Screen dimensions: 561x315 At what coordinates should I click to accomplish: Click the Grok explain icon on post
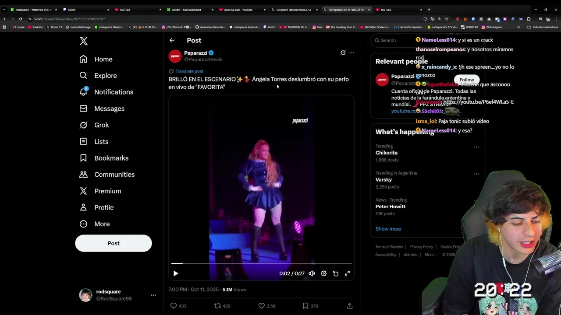[343, 53]
